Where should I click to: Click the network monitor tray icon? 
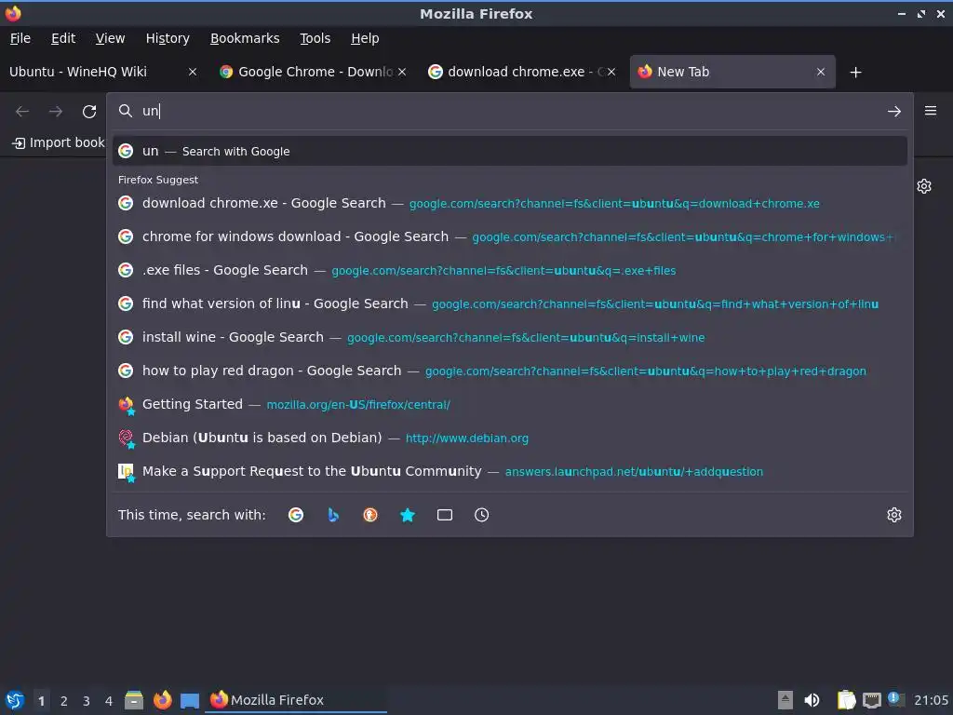(x=871, y=700)
